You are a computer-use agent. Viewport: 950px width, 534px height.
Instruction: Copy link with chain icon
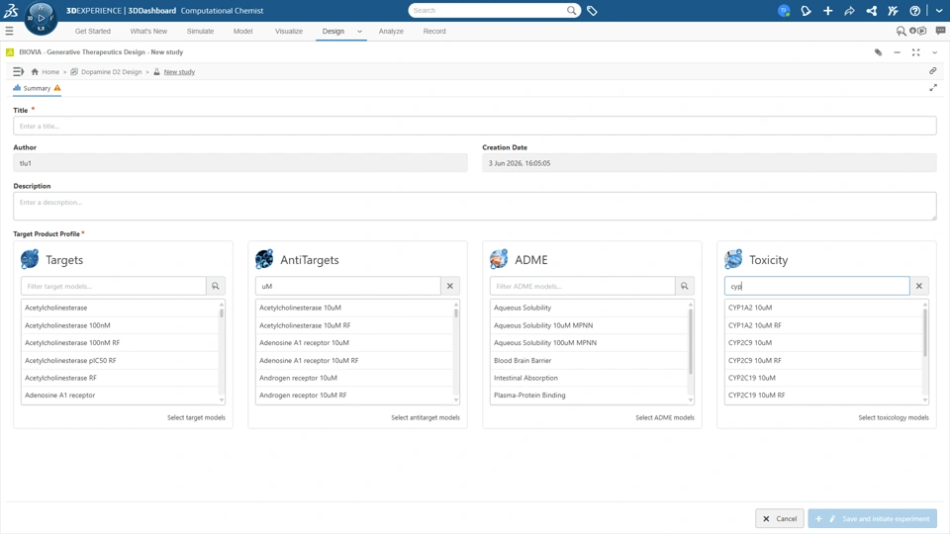(x=933, y=71)
